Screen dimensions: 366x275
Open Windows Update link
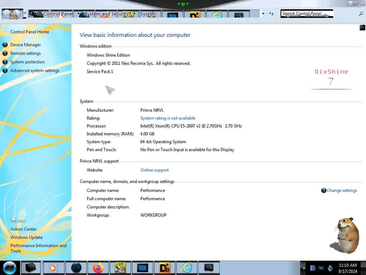26,237
